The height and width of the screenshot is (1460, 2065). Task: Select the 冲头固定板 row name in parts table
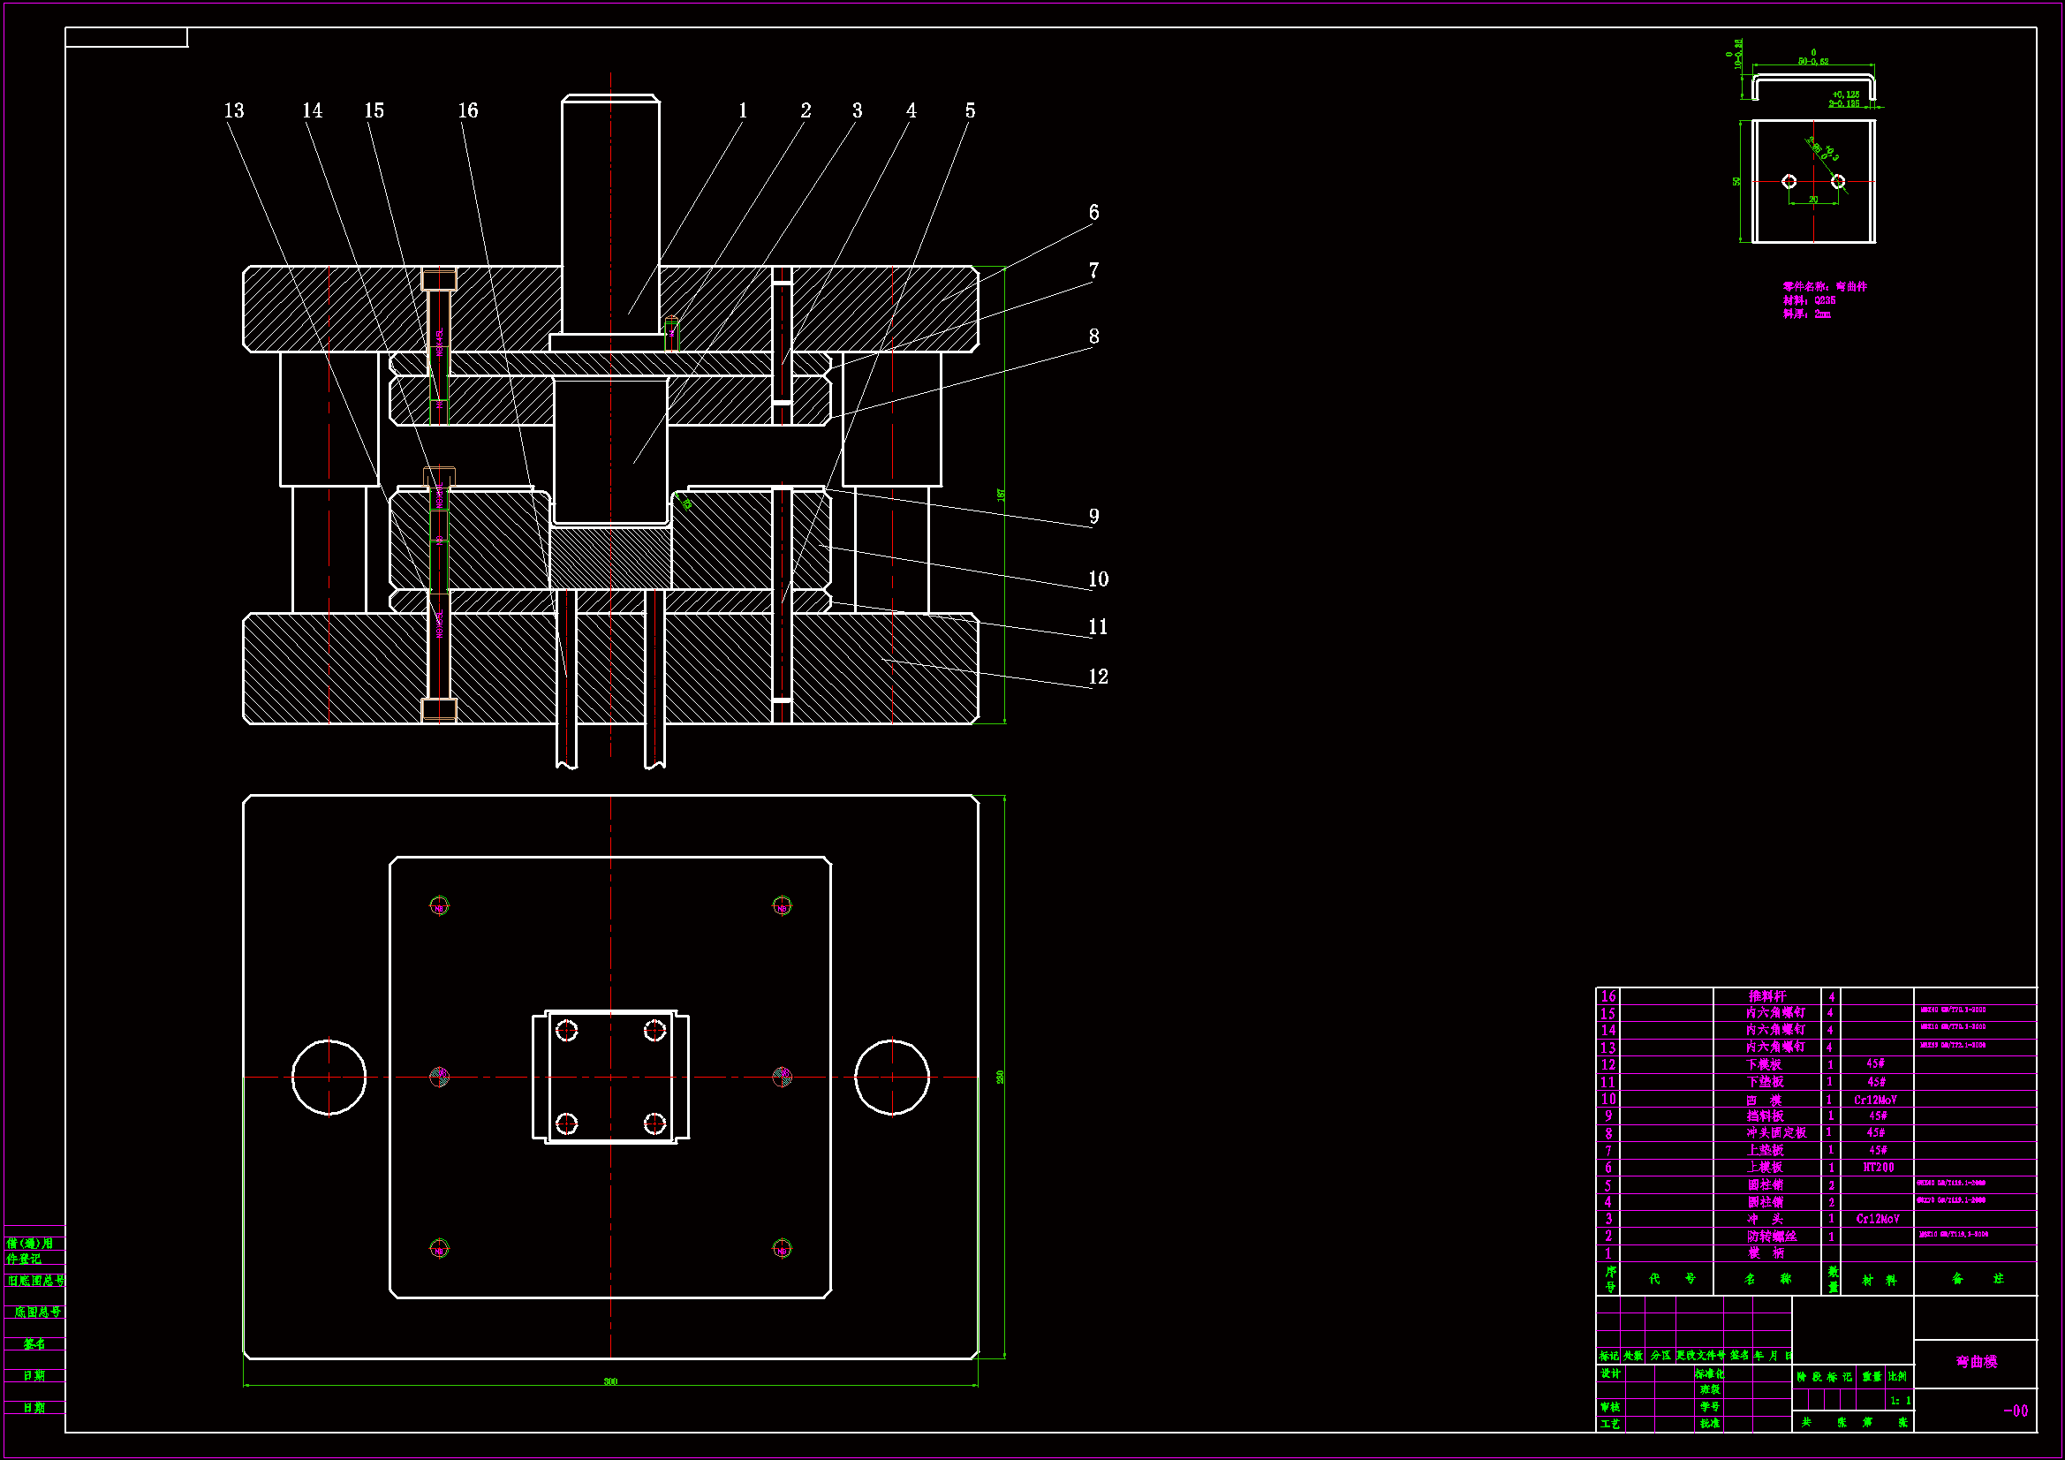pyautogui.click(x=1775, y=1132)
